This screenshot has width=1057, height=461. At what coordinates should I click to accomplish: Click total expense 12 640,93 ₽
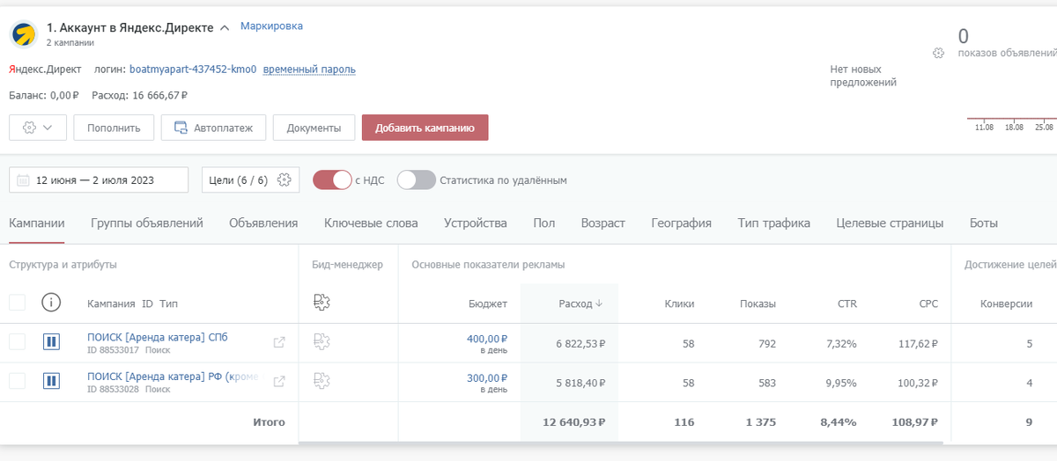click(x=575, y=422)
